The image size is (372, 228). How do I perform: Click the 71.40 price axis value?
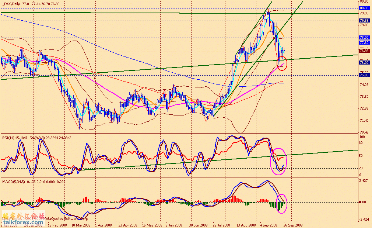[364, 121]
